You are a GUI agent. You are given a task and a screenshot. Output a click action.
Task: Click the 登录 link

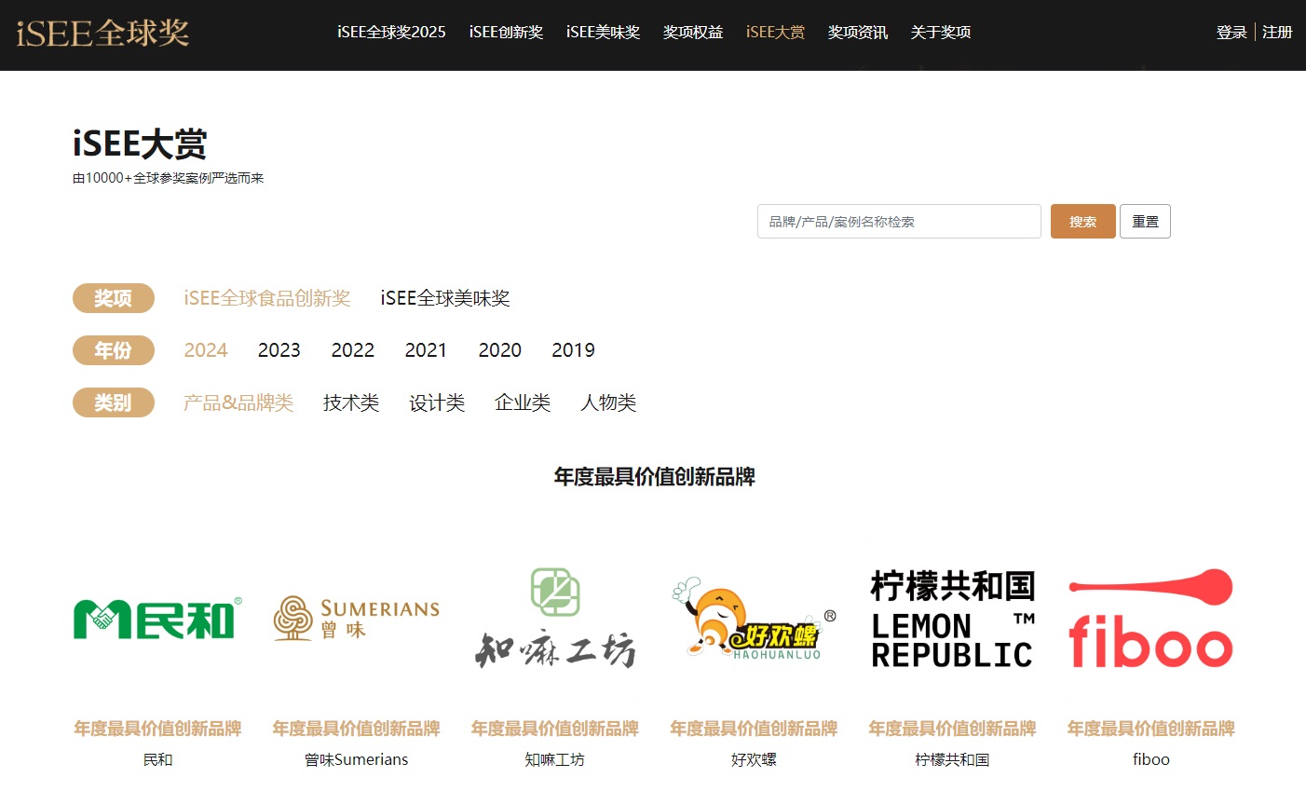[x=1231, y=33]
